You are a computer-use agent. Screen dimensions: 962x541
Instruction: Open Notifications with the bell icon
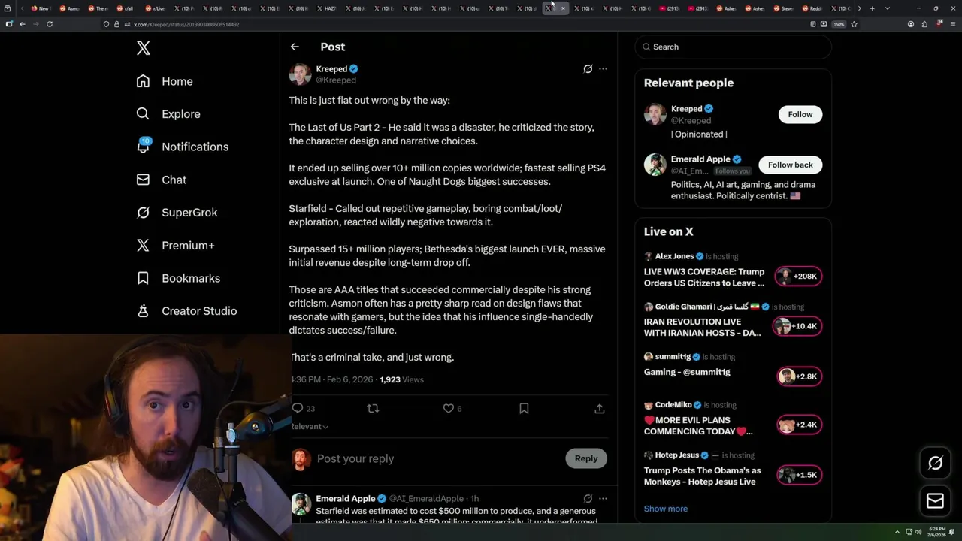point(182,147)
